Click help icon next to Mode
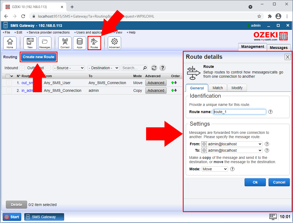 tap(232, 169)
